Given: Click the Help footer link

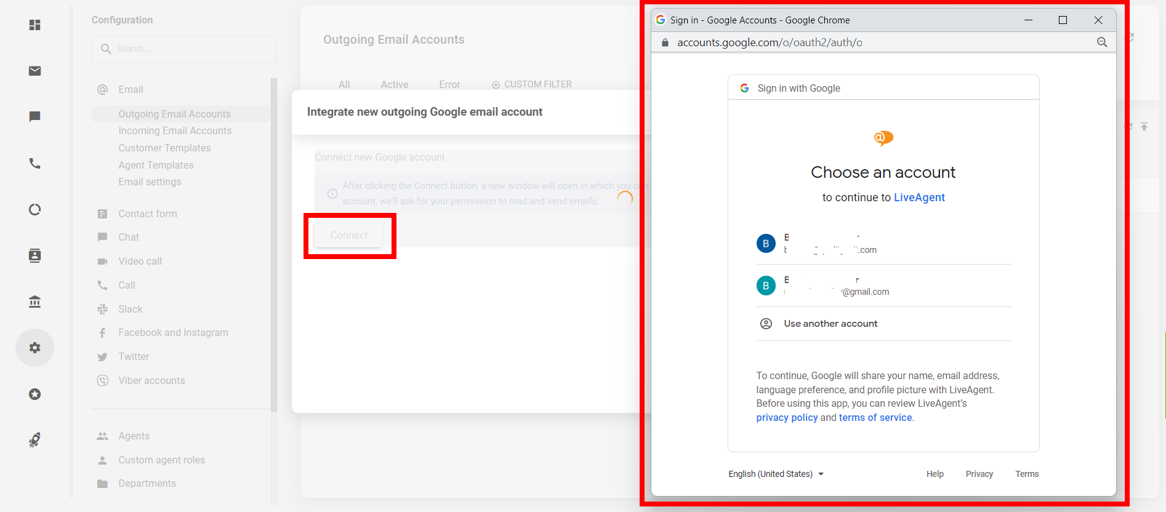Looking at the screenshot, I should [935, 474].
